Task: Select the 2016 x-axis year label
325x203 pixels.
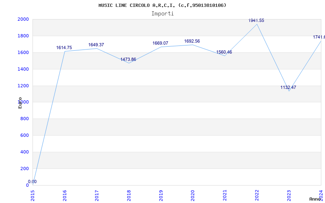Action: pos(65,196)
